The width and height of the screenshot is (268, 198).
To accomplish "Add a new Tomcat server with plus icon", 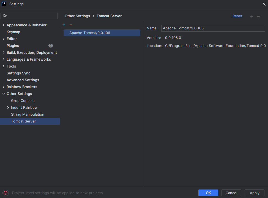I will coord(64,25).
